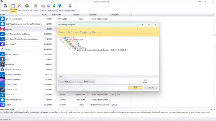Collapse the UninstallTimes tree node
This screenshot has width=216, height=121.
(70, 48)
